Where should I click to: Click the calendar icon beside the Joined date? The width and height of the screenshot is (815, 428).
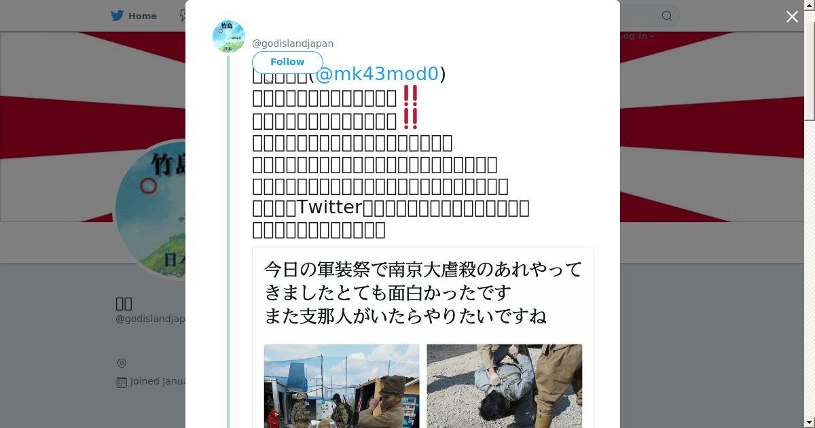122,382
